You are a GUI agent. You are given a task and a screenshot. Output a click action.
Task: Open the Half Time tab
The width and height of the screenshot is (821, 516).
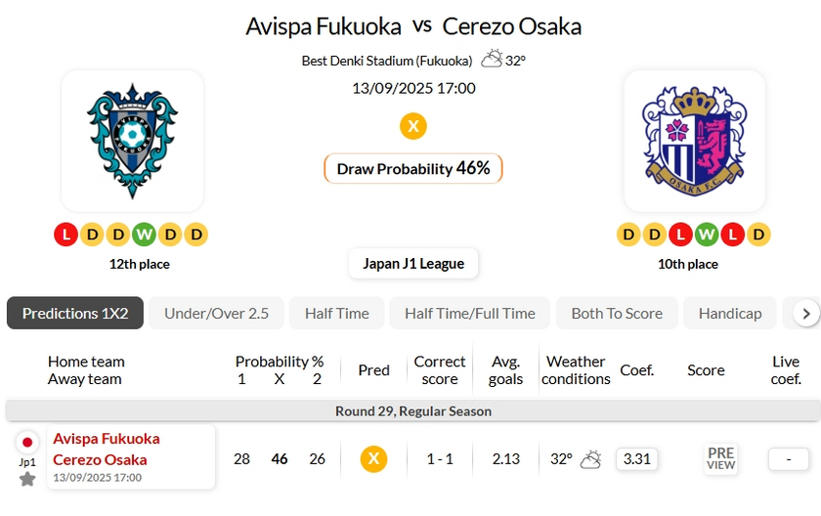(x=336, y=313)
